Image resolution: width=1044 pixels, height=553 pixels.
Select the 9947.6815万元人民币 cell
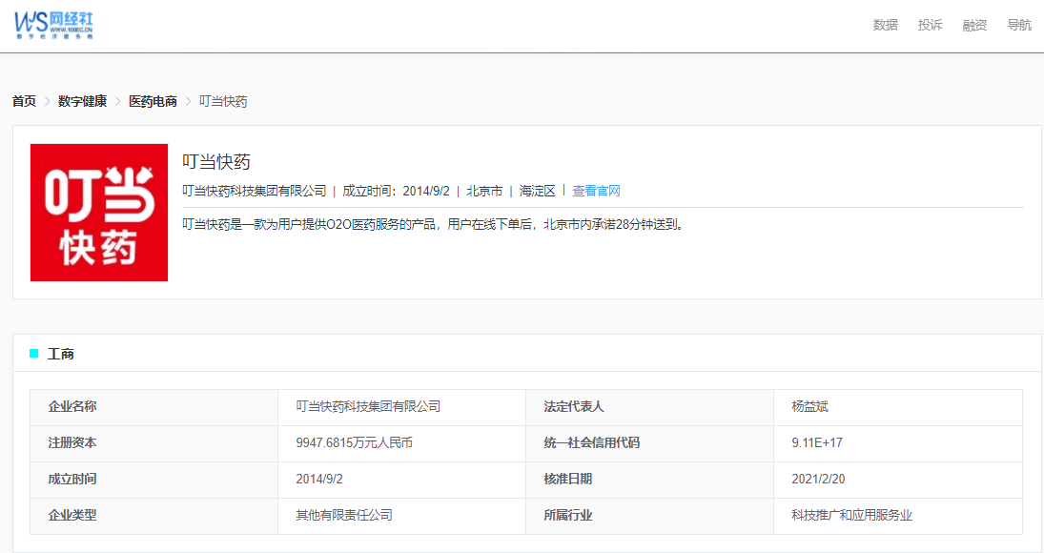pos(401,443)
